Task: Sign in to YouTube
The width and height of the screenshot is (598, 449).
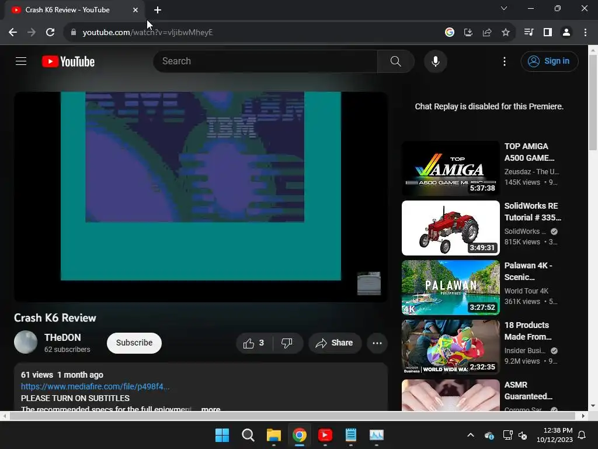Action: click(549, 61)
